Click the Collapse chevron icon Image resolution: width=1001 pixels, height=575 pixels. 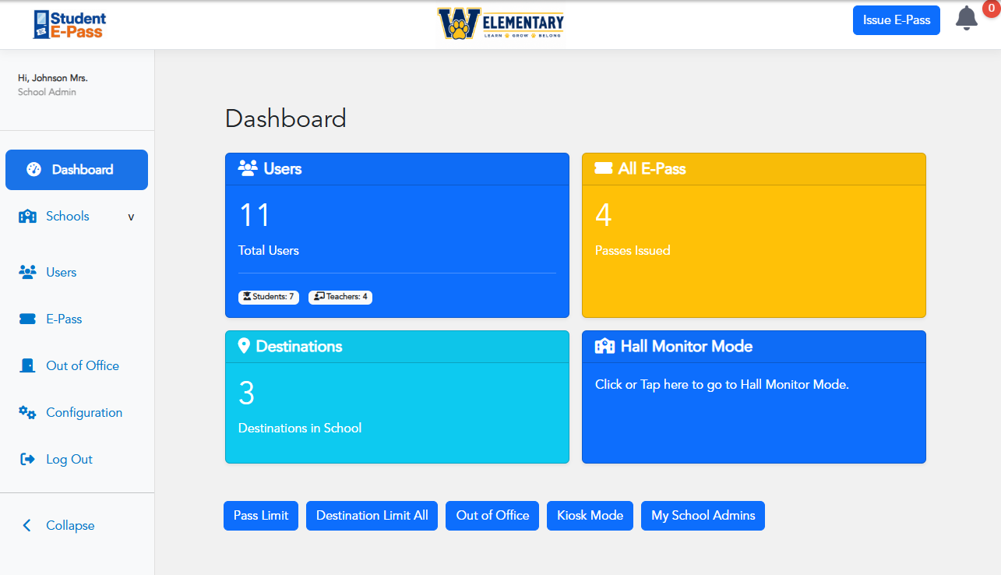(27, 525)
